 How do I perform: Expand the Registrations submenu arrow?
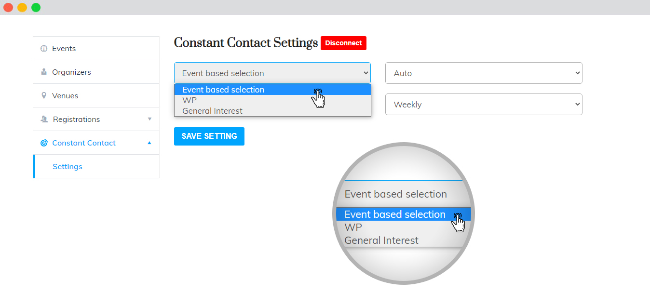(x=149, y=119)
